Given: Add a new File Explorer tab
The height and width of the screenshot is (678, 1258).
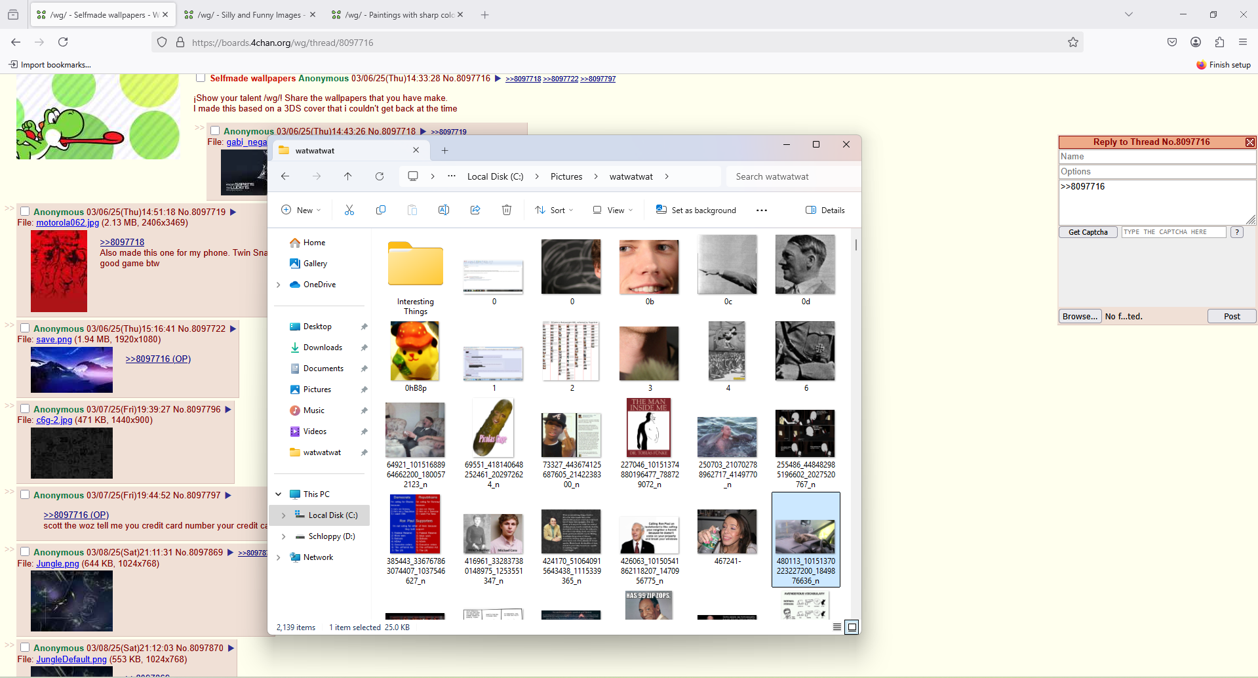Looking at the screenshot, I should [x=444, y=151].
